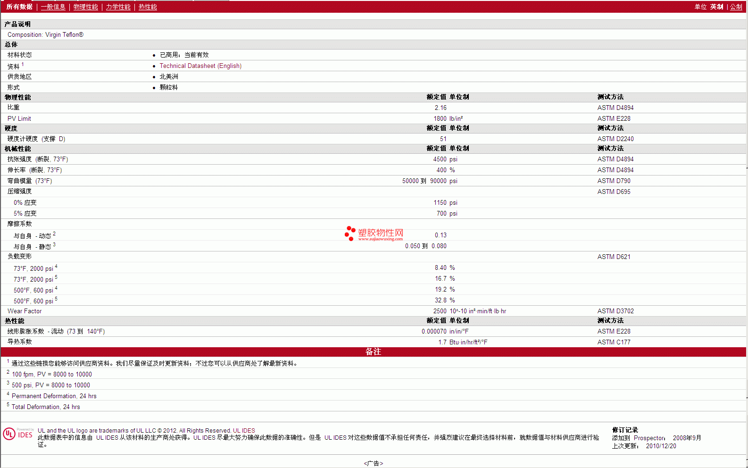Click the 与自身 - 动态 label

point(32,235)
